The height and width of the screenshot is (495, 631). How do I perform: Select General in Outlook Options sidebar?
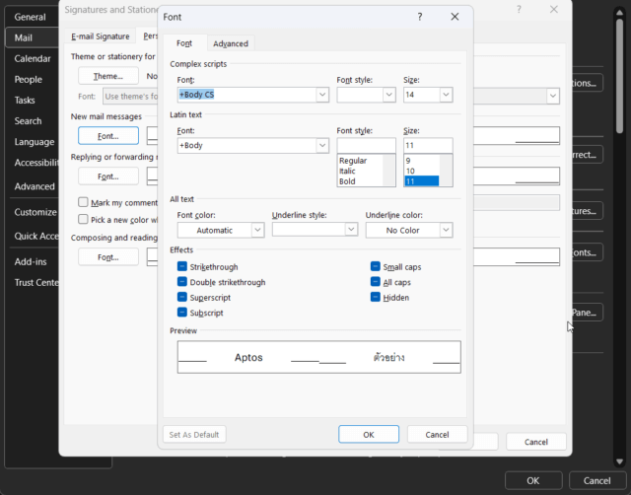click(31, 17)
